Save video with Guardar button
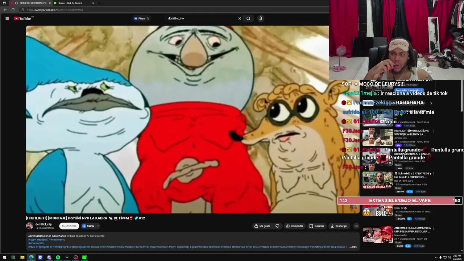This screenshot has height=261, width=464. [x=316, y=226]
